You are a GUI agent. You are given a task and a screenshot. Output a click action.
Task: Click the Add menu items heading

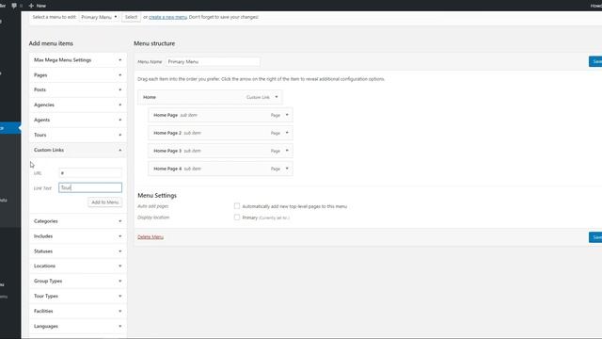pos(51,43)
